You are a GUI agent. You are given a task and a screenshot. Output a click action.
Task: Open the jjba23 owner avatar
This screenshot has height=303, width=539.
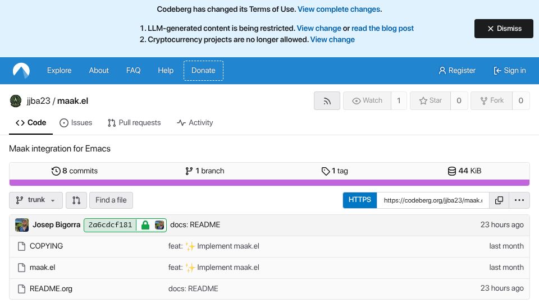(x=16, y=101)
